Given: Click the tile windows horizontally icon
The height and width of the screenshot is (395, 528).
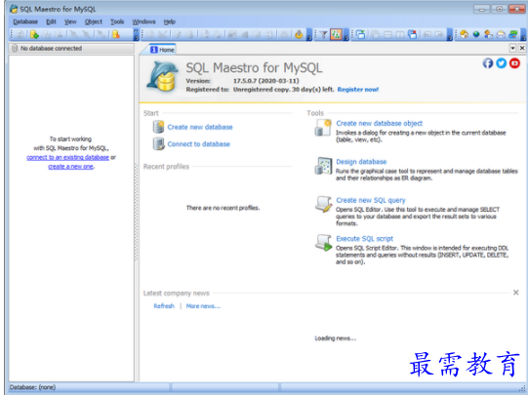Looking at the screenshot, I should point(387,34).
